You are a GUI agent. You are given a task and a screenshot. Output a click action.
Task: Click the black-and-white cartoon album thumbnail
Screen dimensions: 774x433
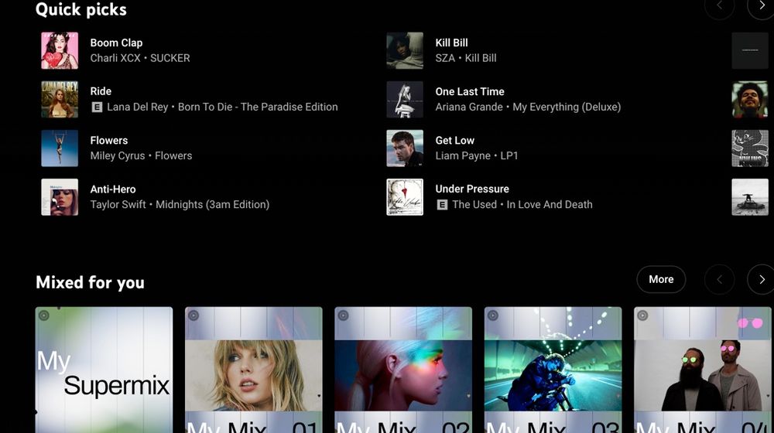(750, 148)
